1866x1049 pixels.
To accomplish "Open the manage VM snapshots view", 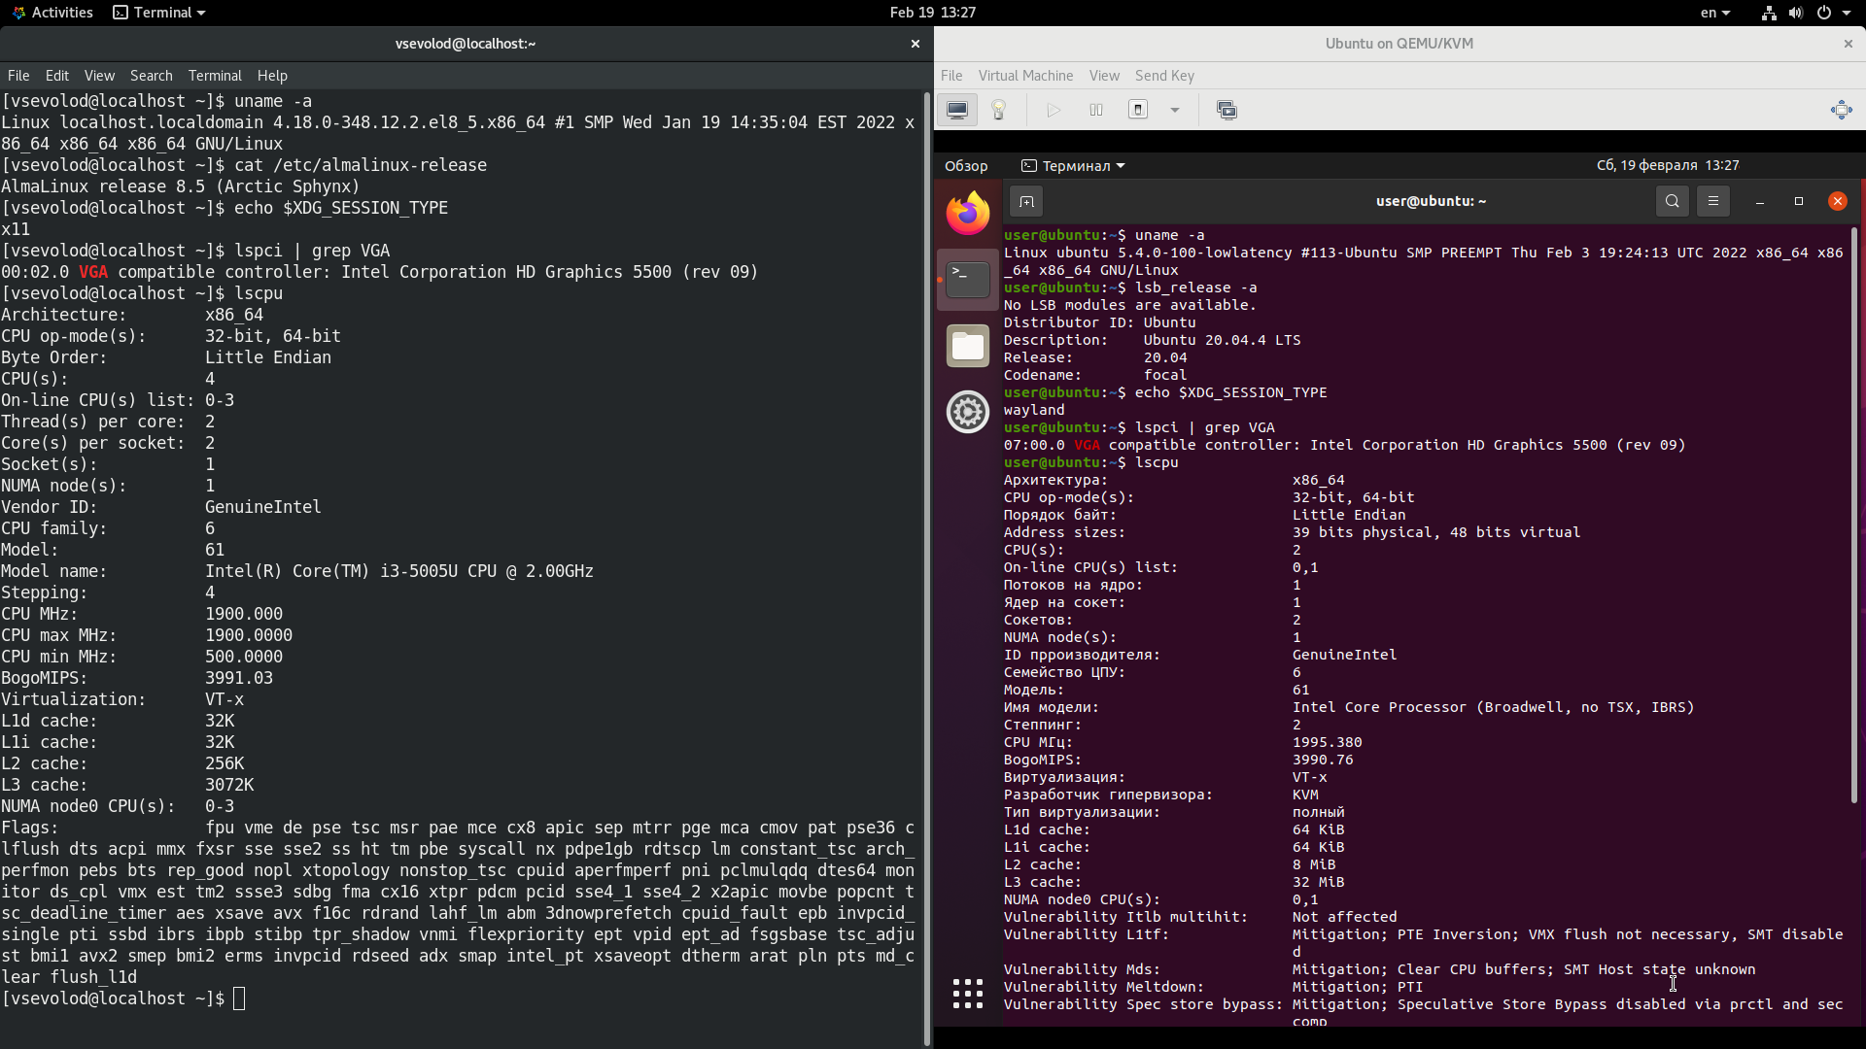I will click(x=1227, y=110).
